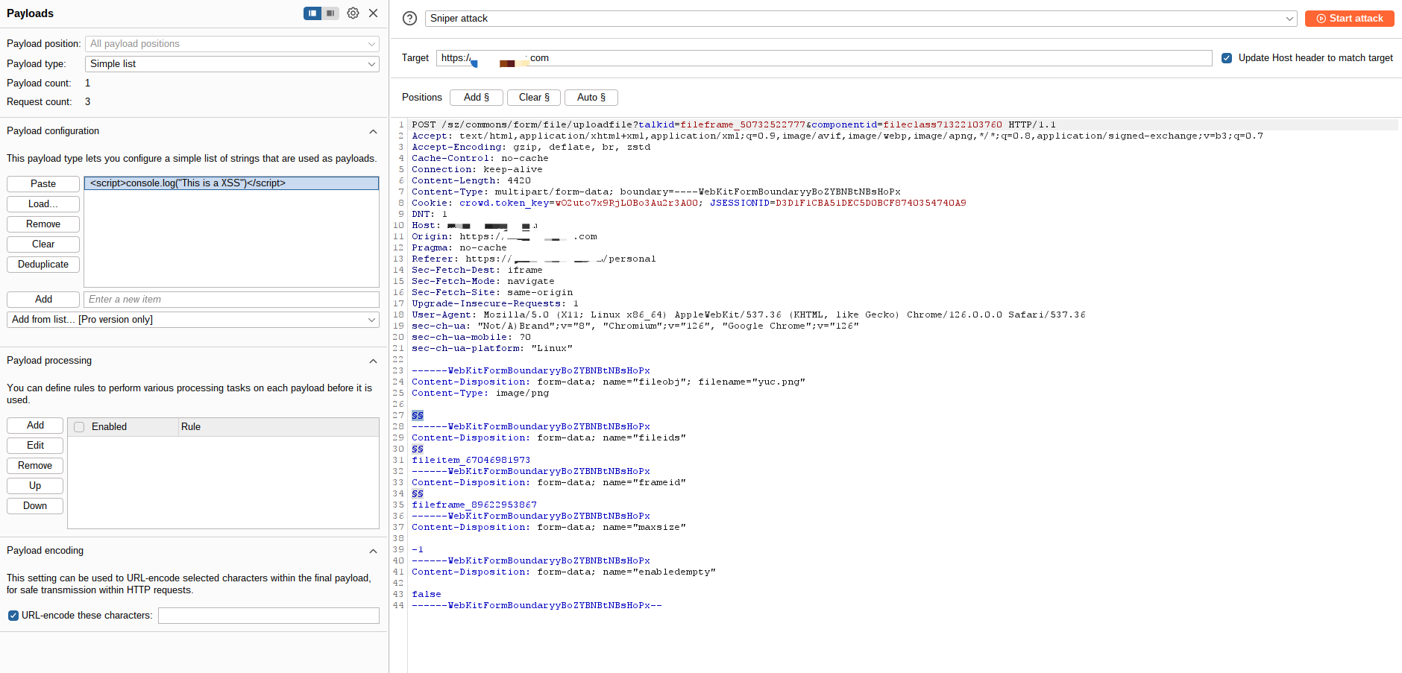Collapse Payload processing section
The image size is (1402, 673).
(373, 361)
